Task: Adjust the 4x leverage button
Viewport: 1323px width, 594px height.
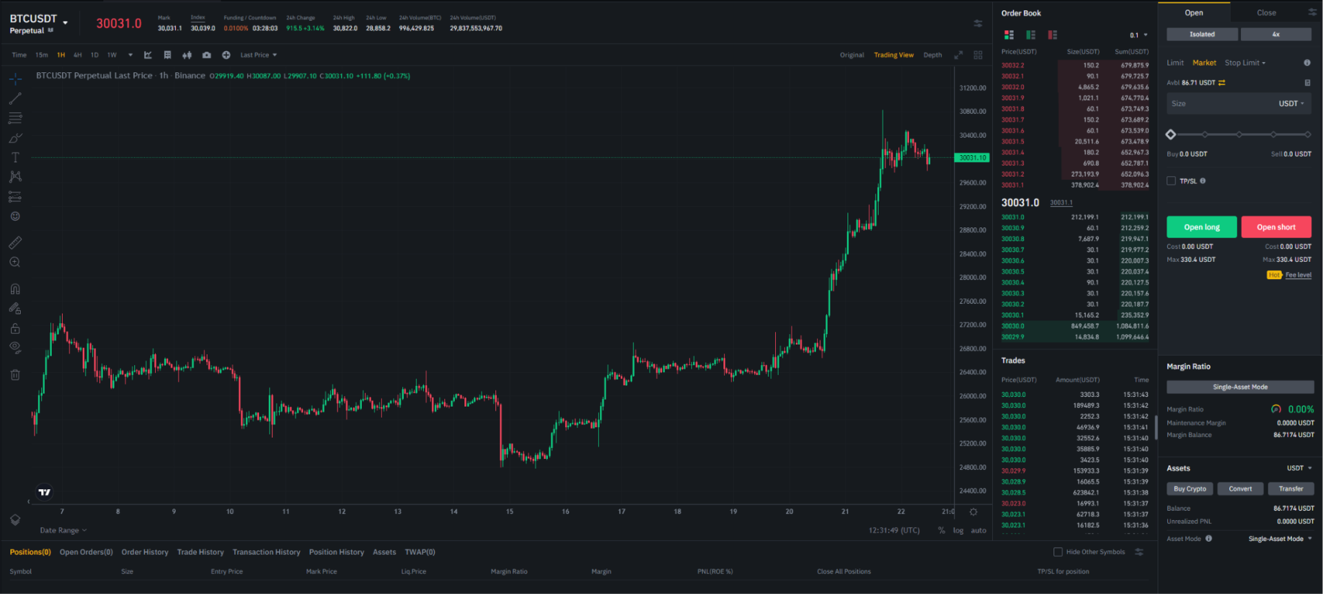Action: 1276,34
